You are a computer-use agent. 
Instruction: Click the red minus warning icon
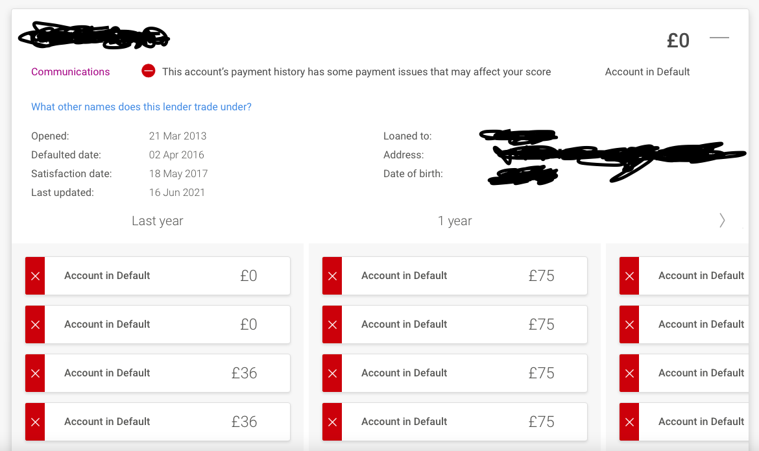pyautogui.click(x=148, y=71)
